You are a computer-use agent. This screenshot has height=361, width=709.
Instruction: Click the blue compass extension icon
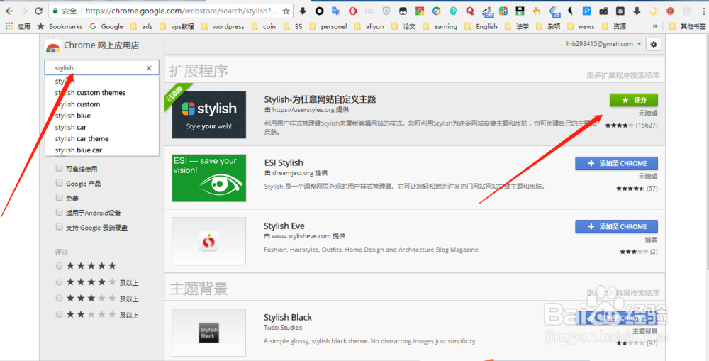point(436,11)
